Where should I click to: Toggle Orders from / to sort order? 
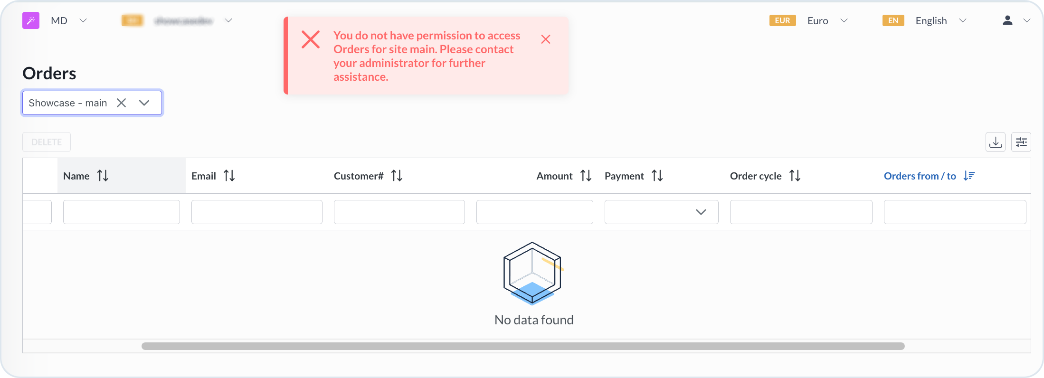(969, 176)
